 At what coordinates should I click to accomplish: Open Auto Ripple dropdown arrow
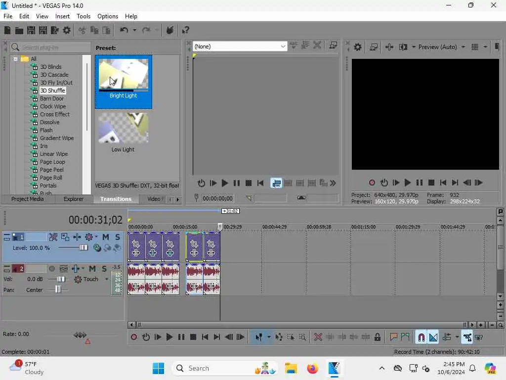[x=457, y=337]
